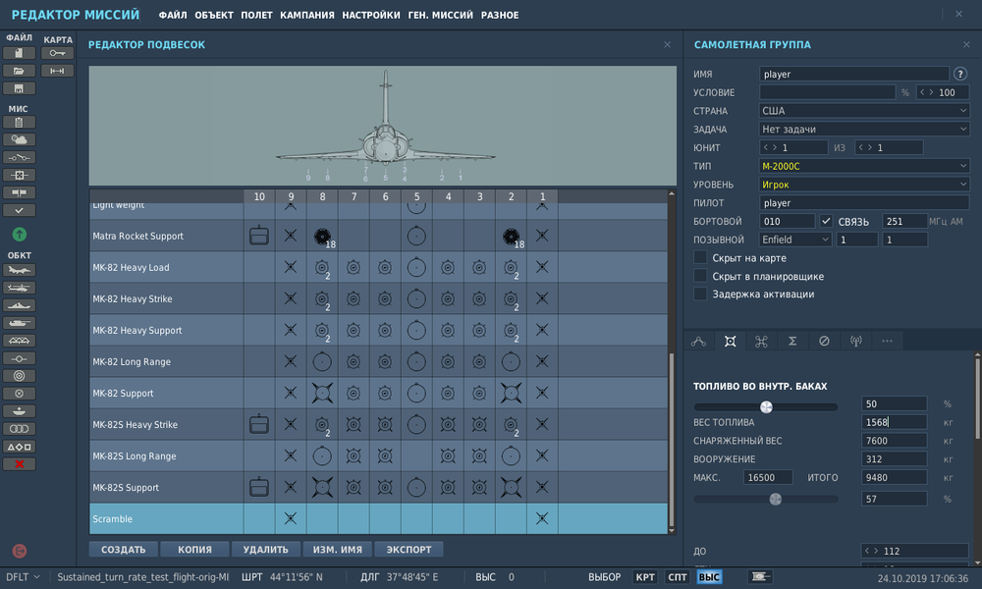Expand the ПОЗЫВНОЙ Enfield callsign dropdown
The image size is (982, 589).
tap(795, 240)
